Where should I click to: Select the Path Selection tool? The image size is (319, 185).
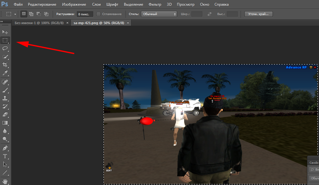(5, 164)
